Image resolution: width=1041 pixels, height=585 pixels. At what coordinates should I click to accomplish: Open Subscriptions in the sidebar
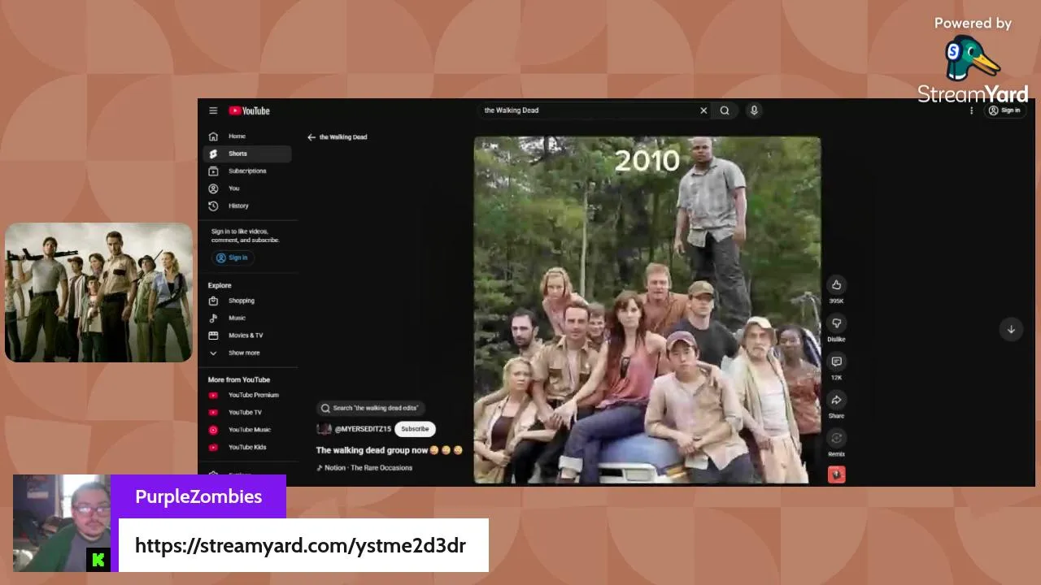click(x=247, y=171)
